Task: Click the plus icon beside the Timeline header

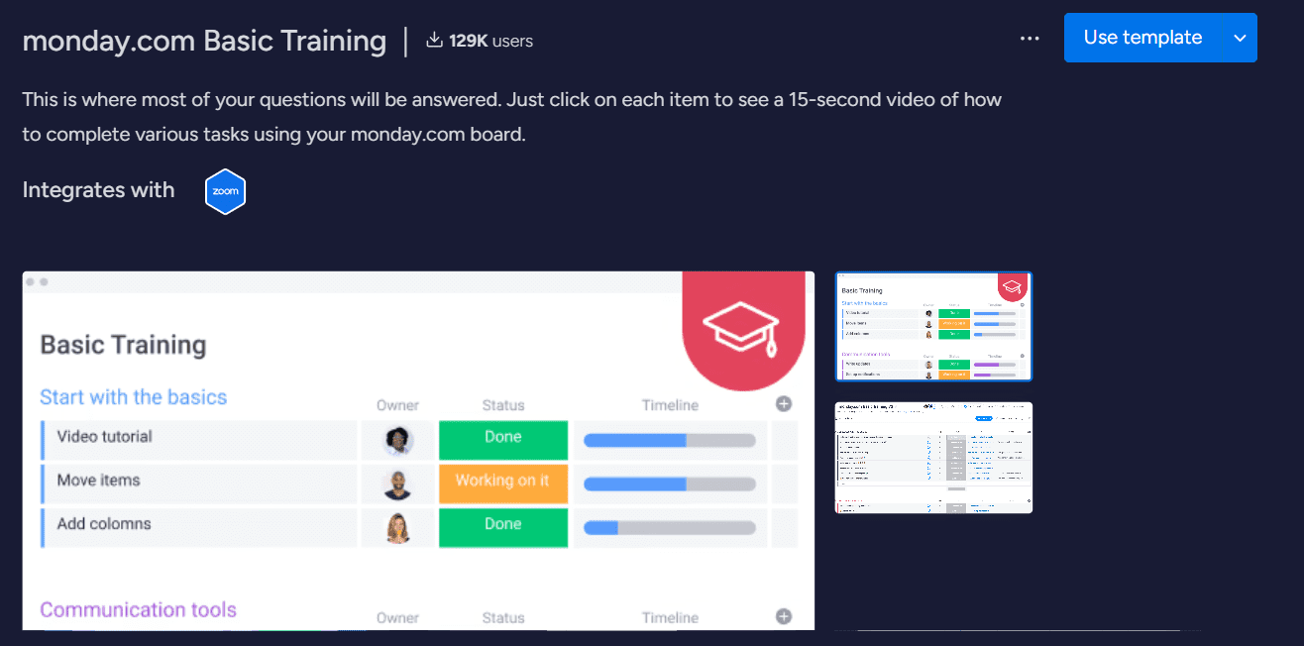Action: (784, 404)
